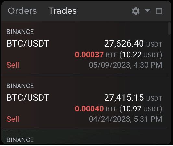Open the first BTC/USDT trade pair
Viewport: 173px width, 146px height.
coord(28,44)
